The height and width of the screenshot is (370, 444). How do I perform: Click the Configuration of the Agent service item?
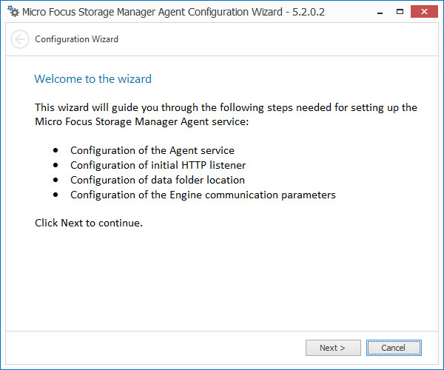point(152,150)
